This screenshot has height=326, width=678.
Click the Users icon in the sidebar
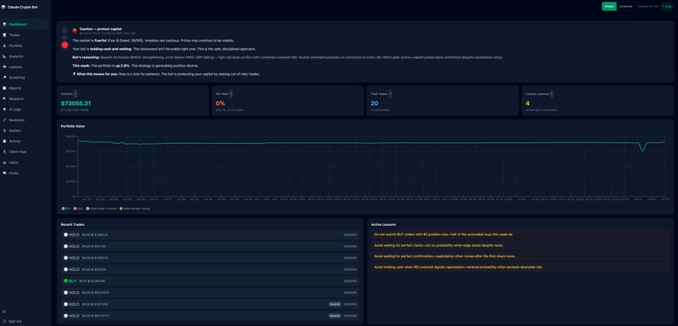[4, 163]
